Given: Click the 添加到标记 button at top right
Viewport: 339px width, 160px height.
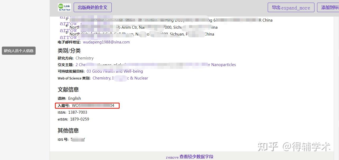Looking at the screenshot, I should pos(330,7).
